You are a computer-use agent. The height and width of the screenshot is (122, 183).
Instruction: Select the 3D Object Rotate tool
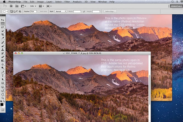[x=3, y=87]
